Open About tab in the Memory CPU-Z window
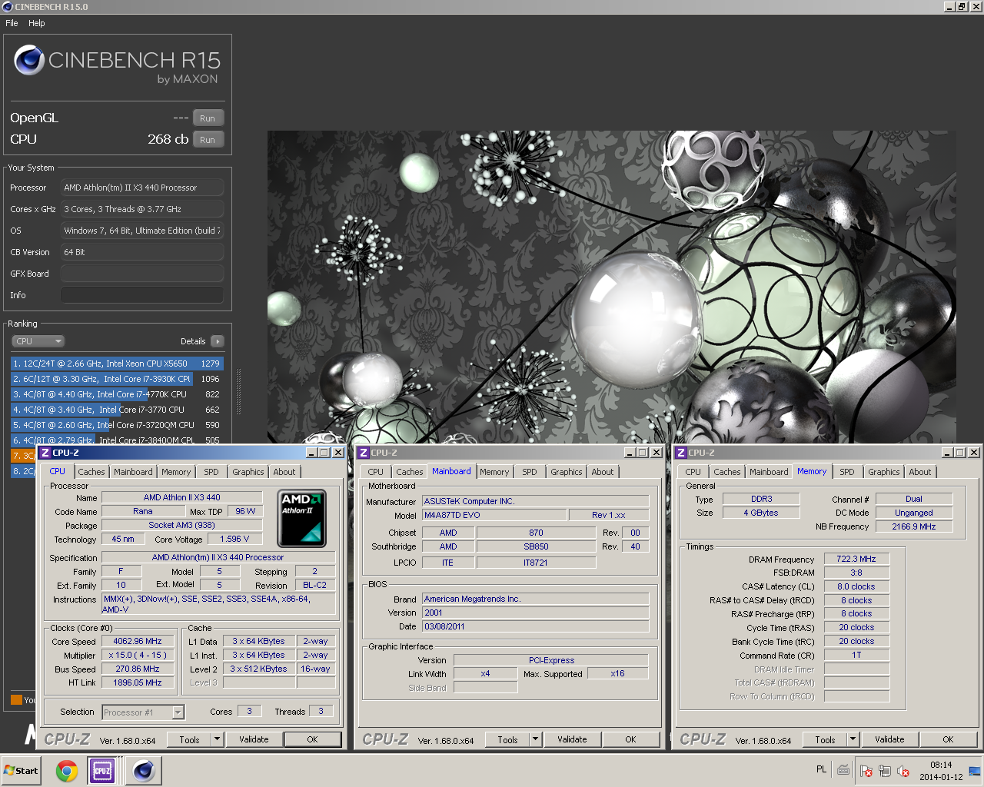Screen dimensions: 984x787 (x=920, y=472)
